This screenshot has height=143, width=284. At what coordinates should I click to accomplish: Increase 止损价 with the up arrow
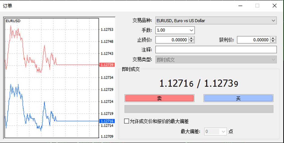tap(192, 38)
